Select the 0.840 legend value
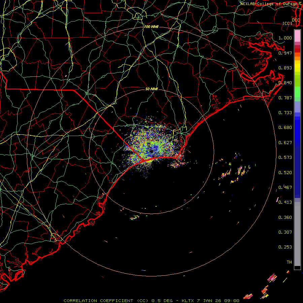This screenshot has height=303, width=303. tap(285, 83)
